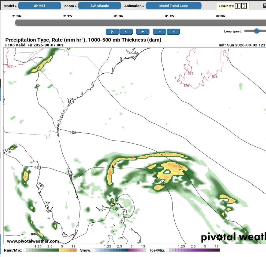The width and height of the screenshot is (266, 257).
Task: Click the F108 Valid time text
Action: click(x=34, y=45)
